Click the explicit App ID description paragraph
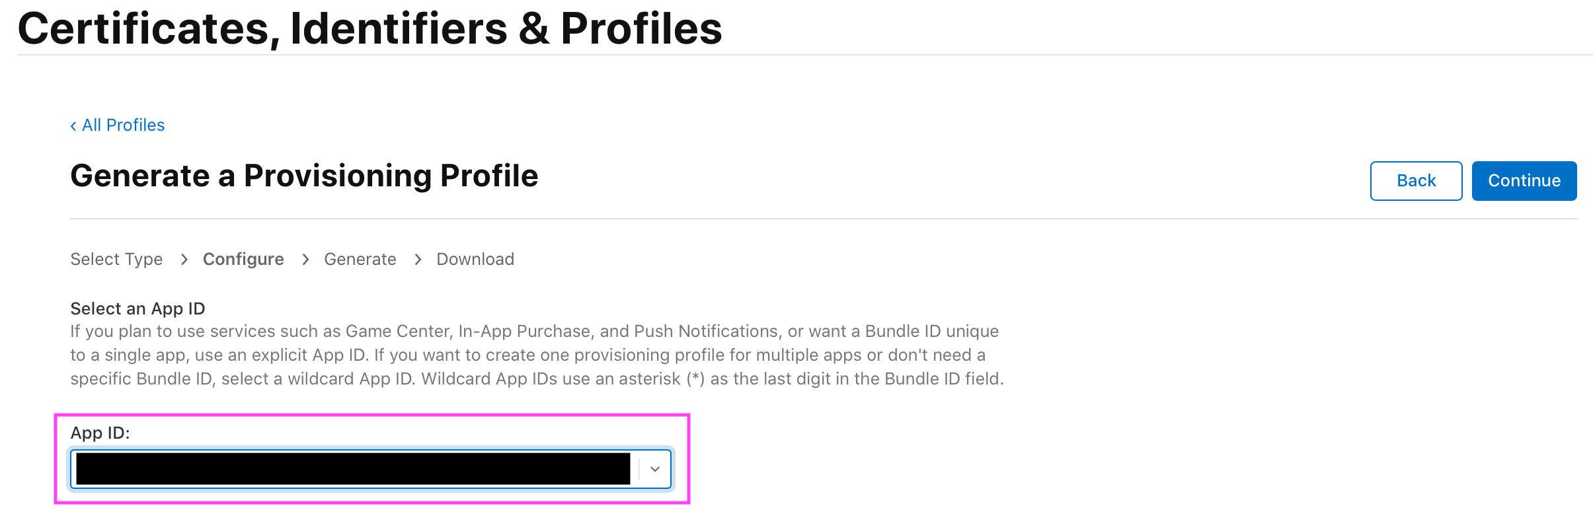This screenshot has width=1593, height=514. pyautogui.click(x=535, y=355)
